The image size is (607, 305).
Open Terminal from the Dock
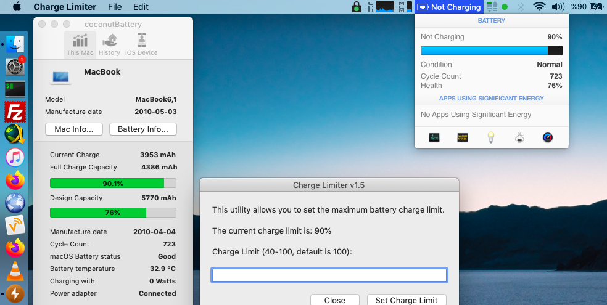[15, 89]
